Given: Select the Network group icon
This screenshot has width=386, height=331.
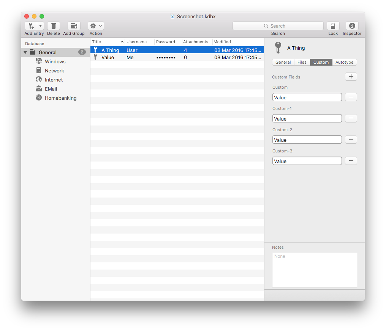Looking at the screenshot, I should click(x=39, y=71).
